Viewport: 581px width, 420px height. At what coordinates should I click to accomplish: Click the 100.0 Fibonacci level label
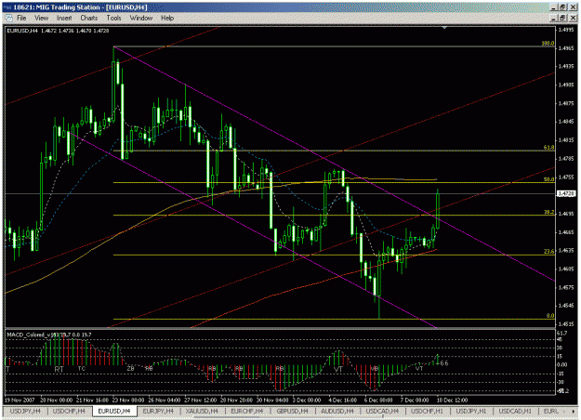548,44
